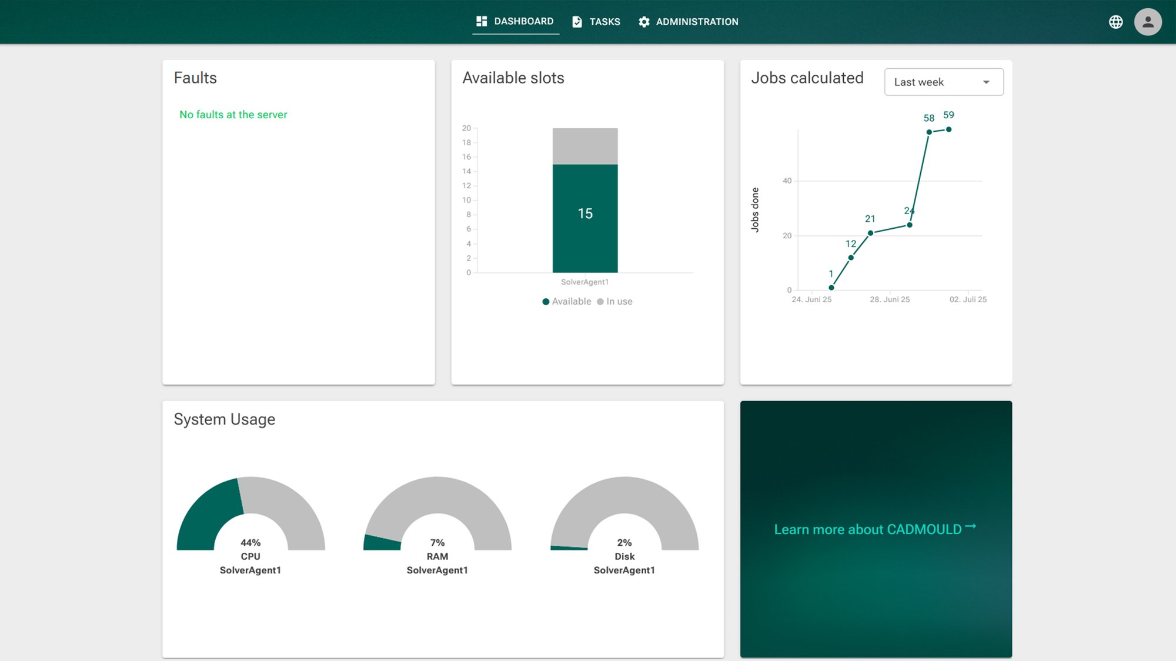Click the Administration gear icon
This screenshot has height=661, width=1176.
click(644, 22)
